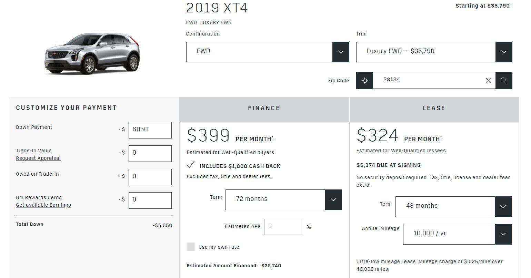The height and width of the screenshot is (278, 531).
Task: Click the checkmark next to $1,000 CASH BACK
Action: (x=191, y=165)
